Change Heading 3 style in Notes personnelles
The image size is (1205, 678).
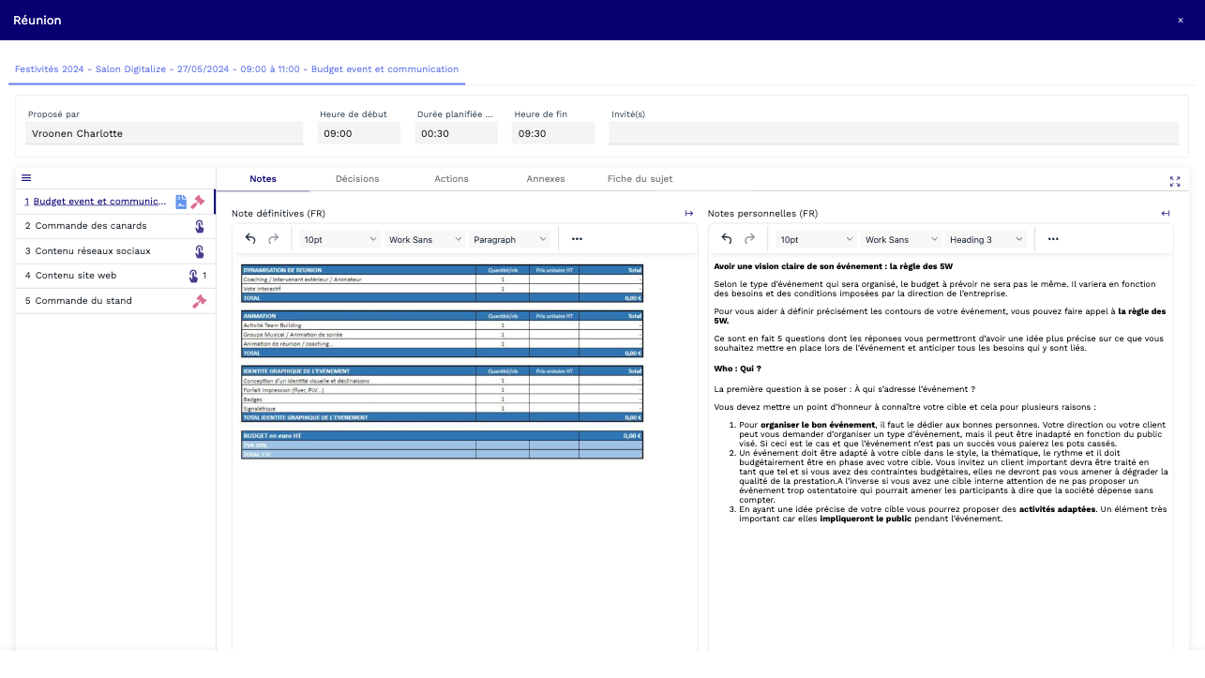coord(986,238)
